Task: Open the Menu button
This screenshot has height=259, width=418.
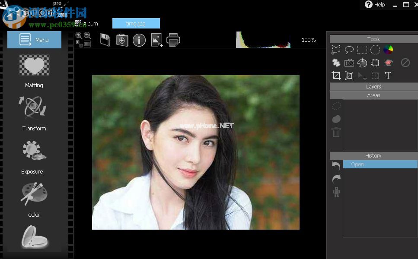Action: 34,40
